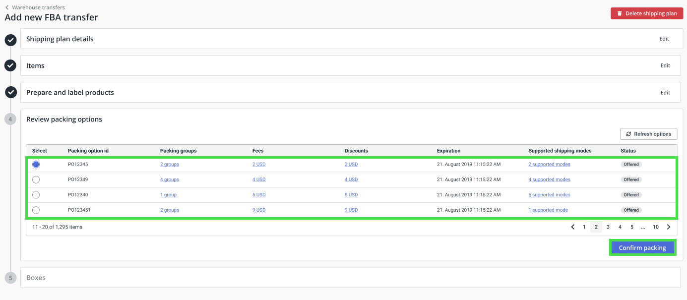Click completed checkmark for Shipping plan details step

[x=11, y=40]
